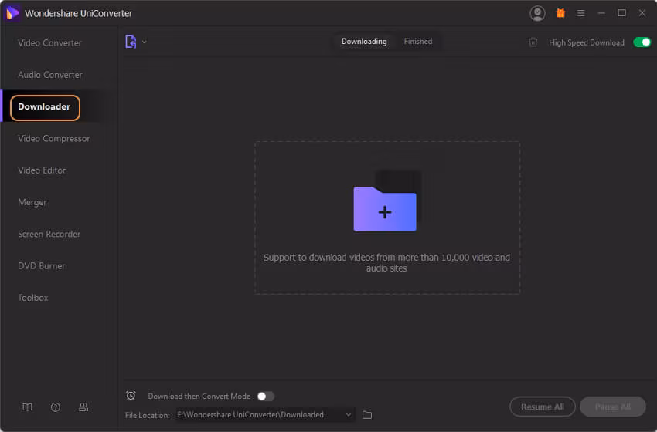The height and width of the screenshot is (432, 657).
Task: Open Screen Recorder in the sidebar
Action: [49, 235]
